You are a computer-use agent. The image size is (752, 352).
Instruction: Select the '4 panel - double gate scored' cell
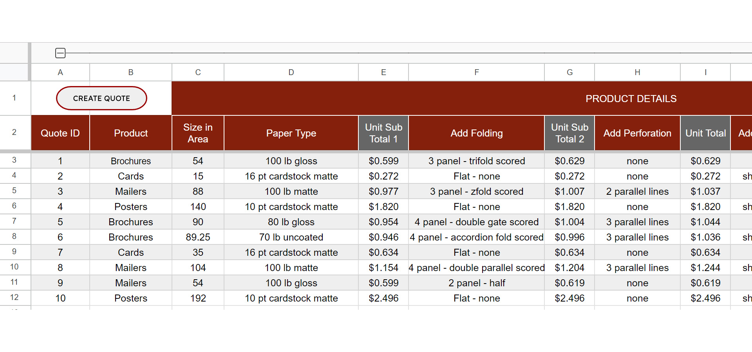(x=476, y=222)
